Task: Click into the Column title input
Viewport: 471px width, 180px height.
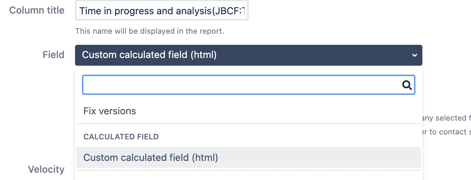Action: [162, 11]
